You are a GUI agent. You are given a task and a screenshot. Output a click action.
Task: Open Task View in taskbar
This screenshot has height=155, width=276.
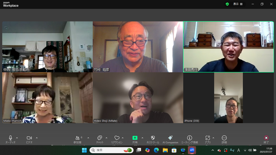[x=139, y=150]
